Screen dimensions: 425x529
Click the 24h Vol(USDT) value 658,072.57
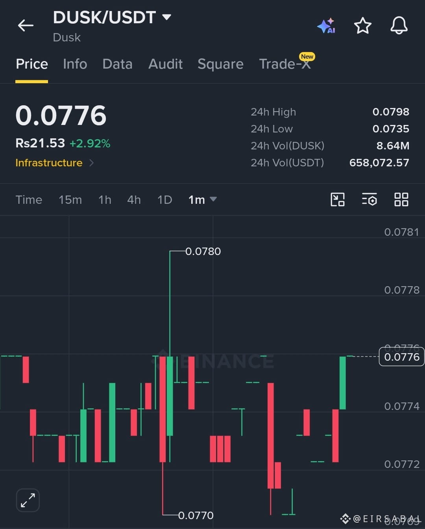379,163
